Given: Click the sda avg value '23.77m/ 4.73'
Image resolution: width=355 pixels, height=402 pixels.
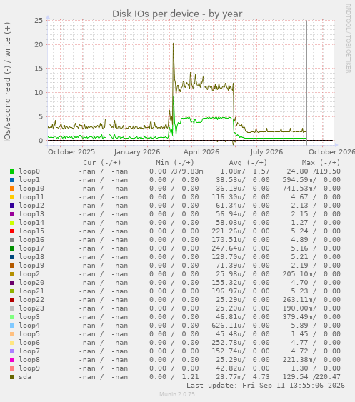Looking at the screenshot, I should click(243, 377).
